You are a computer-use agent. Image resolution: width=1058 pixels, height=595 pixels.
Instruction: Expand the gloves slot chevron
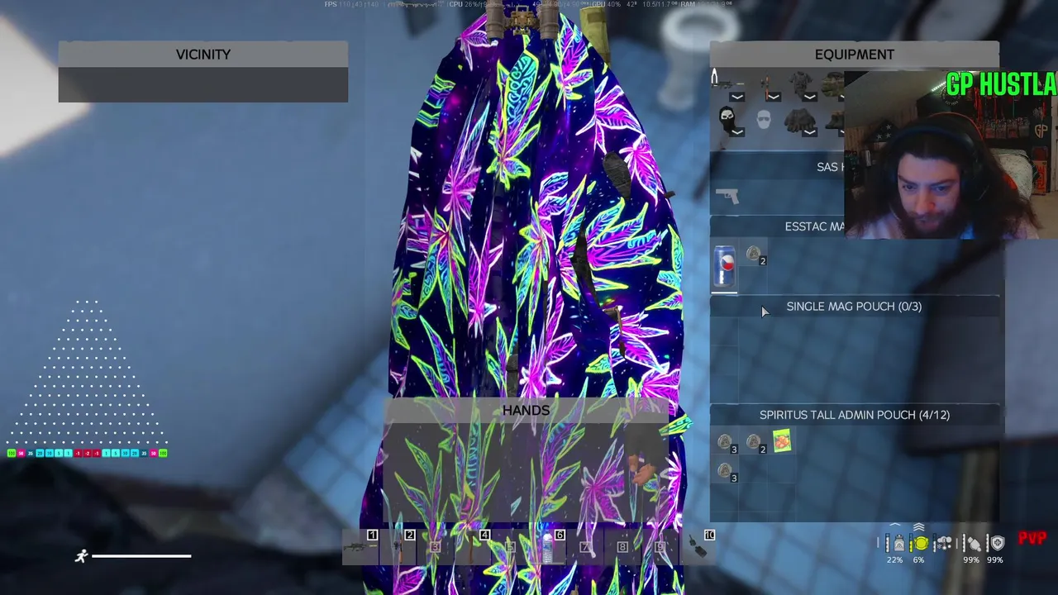809,132
